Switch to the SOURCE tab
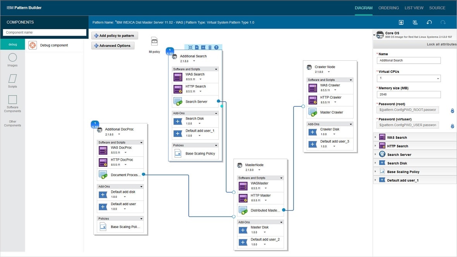The width and height of the screenshot is (457, 257). pyautogui.click(x=437, y=8)
